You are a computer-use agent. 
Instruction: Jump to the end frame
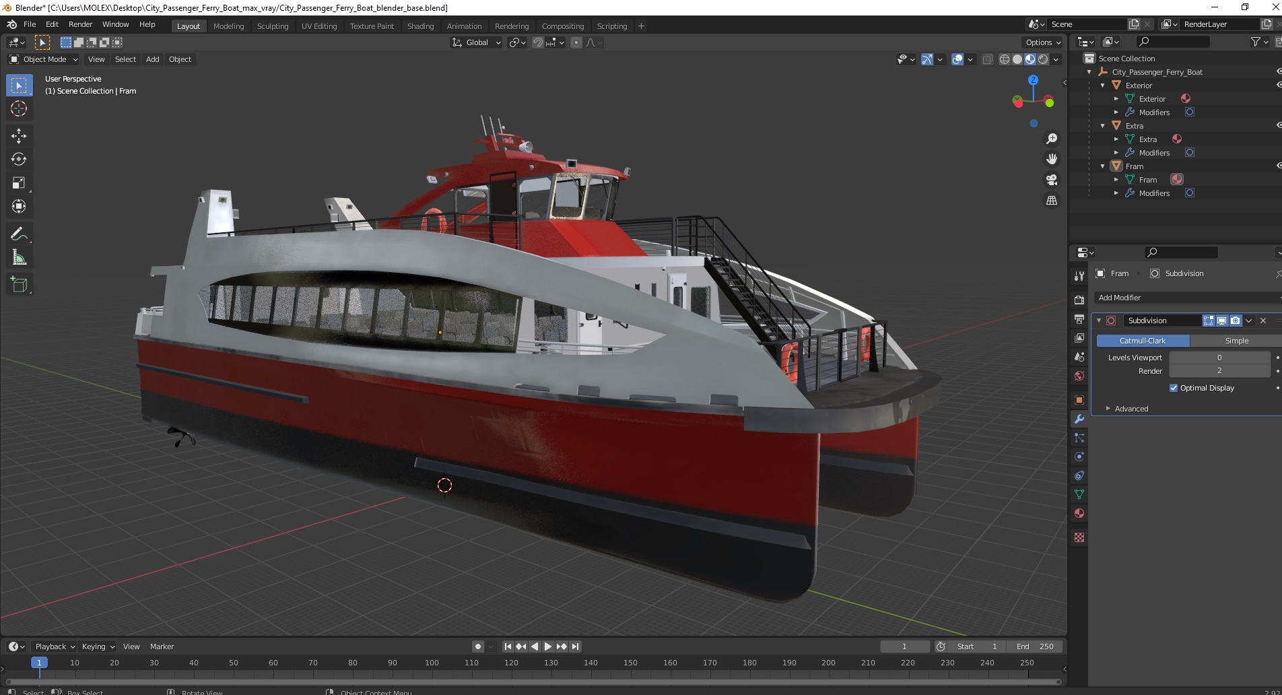pos(575,647)
